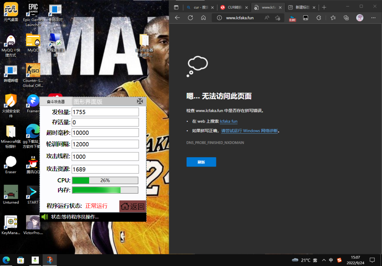
Task: Click the read aloud icon in address bar
Action: pyautogui.click(x=267, y=18)
